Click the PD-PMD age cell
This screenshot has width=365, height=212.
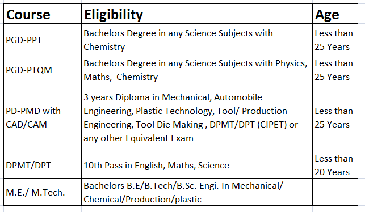click(335, 117)
